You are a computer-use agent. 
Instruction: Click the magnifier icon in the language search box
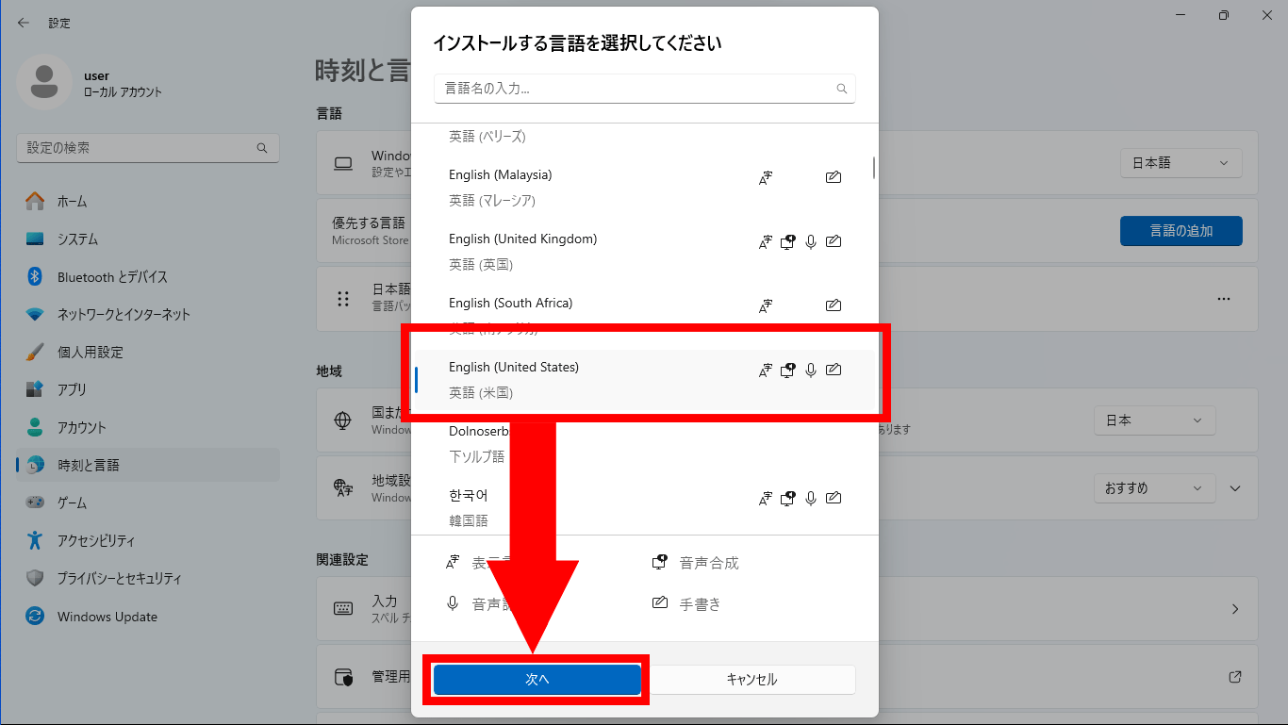(842, 88)
